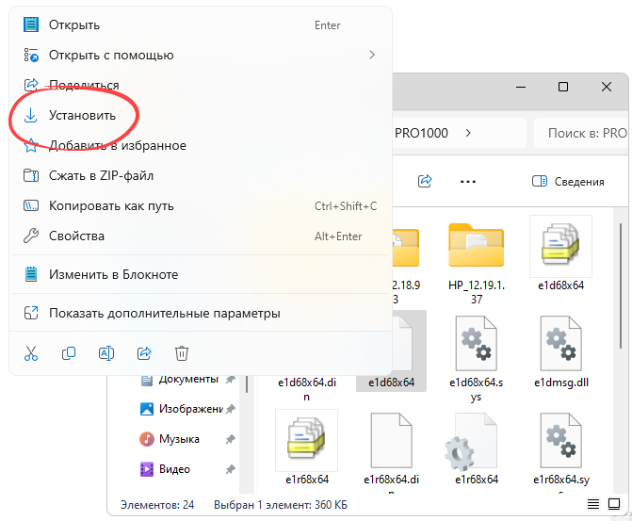Maximize the Explorer window
Viewport: 632px width, 521px height.
(563, 87)
